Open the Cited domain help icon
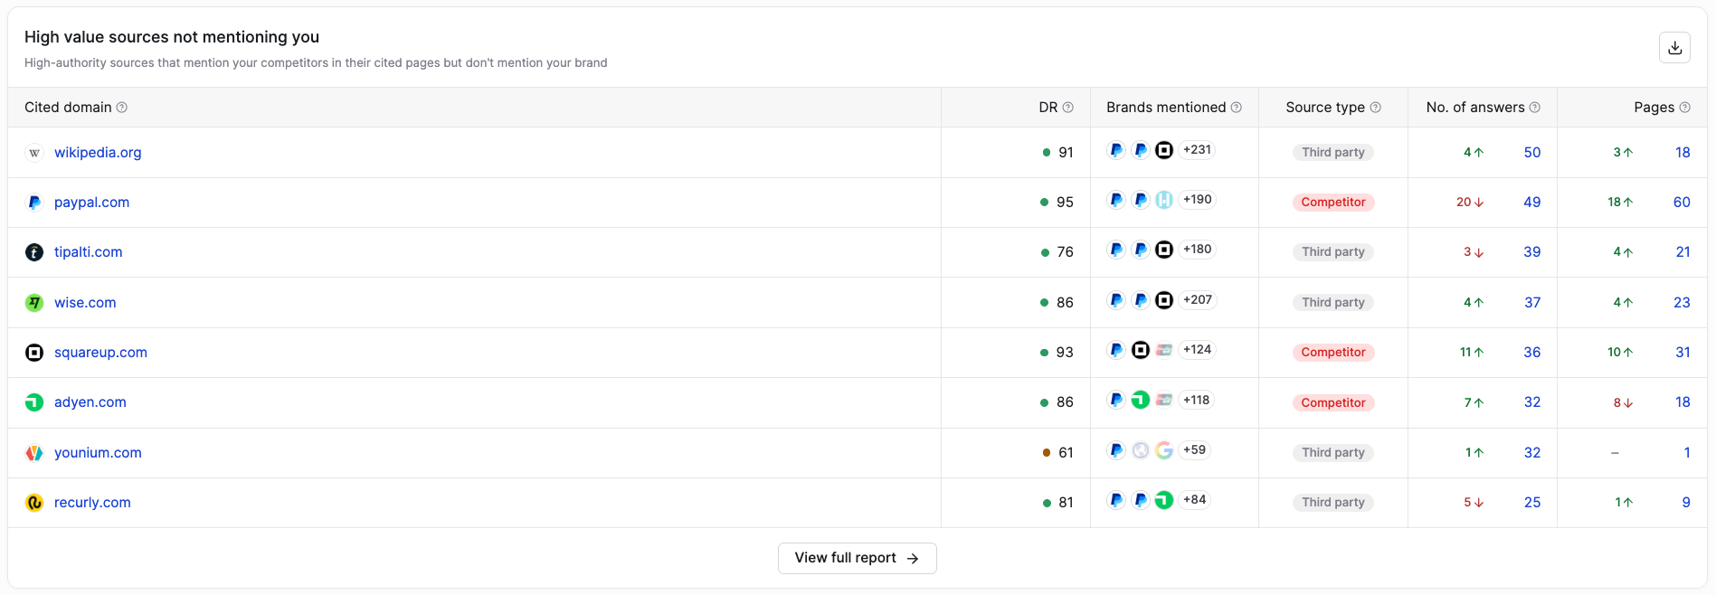Viewport: 1716px width, 595px height. pos(122,108)
